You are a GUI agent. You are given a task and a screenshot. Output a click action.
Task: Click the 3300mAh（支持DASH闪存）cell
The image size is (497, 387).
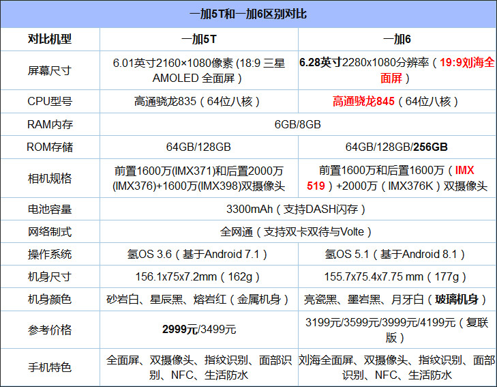[298, 209]
